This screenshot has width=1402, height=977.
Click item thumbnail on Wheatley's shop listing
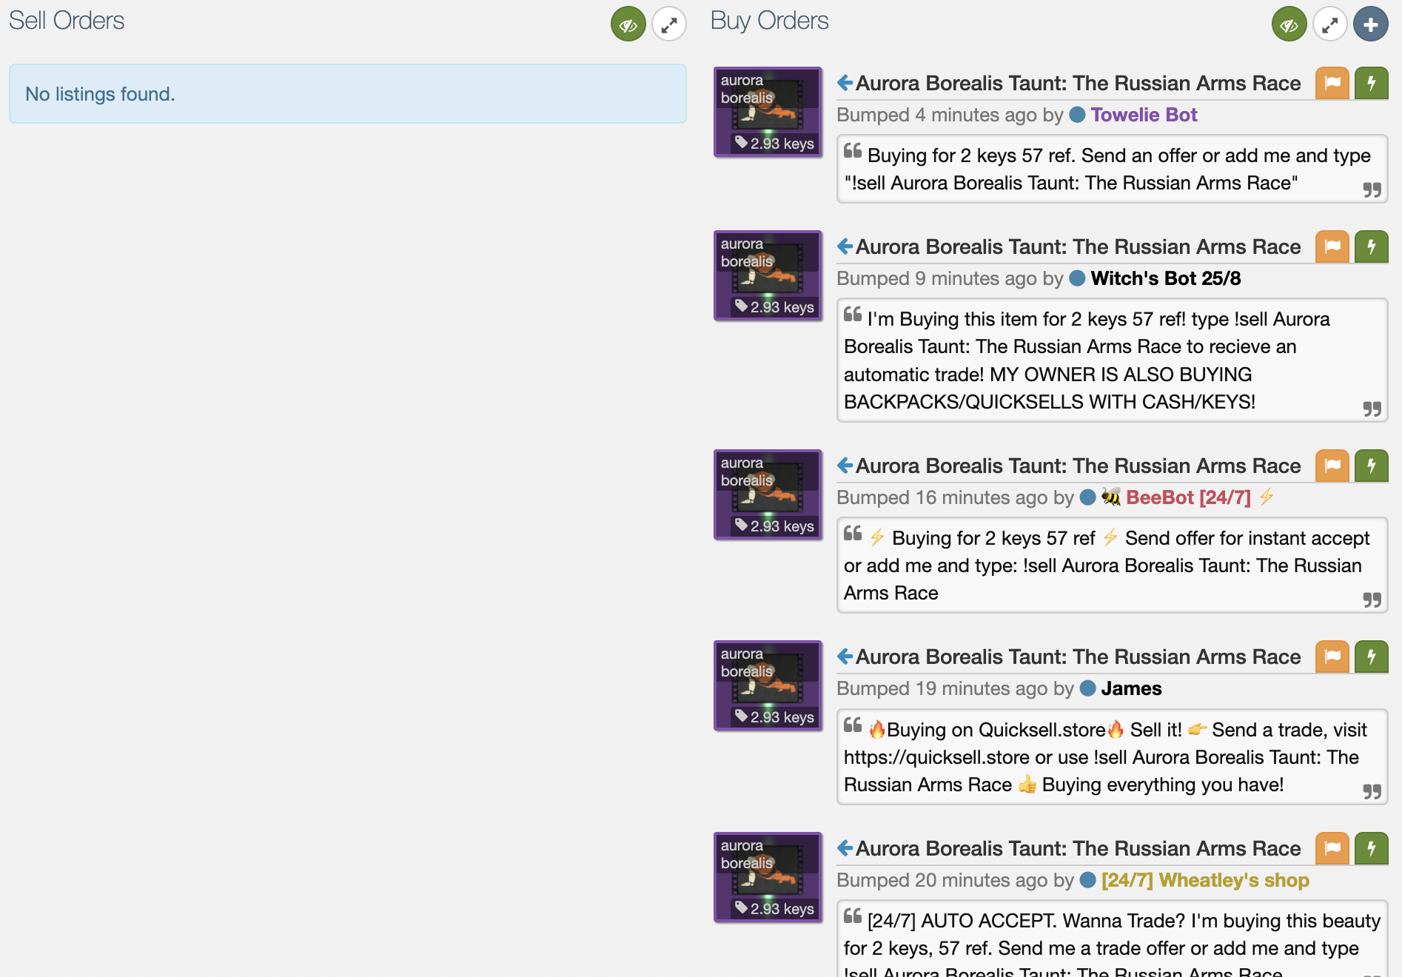click(x=768, y=877)
